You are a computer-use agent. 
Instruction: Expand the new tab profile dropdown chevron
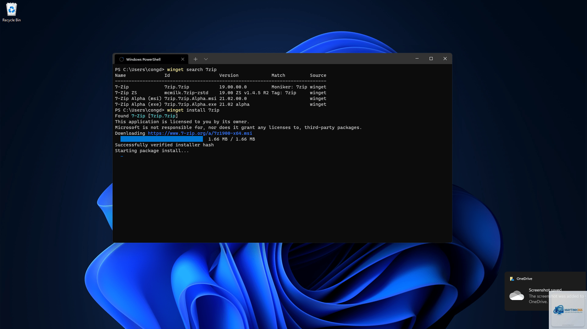pos(206,59)
